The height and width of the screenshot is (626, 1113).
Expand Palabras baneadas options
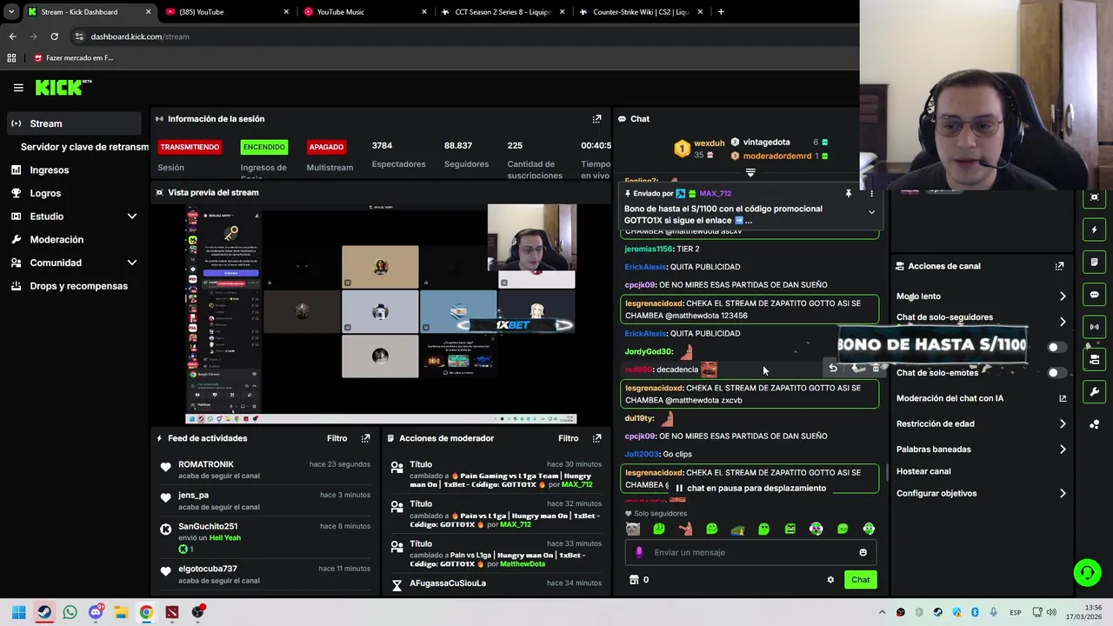click(1063, 450)
